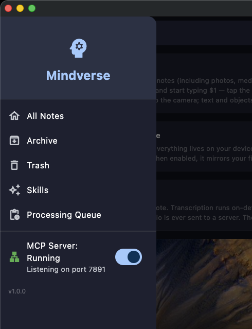Close the window with red button

[x=8, y=8]
